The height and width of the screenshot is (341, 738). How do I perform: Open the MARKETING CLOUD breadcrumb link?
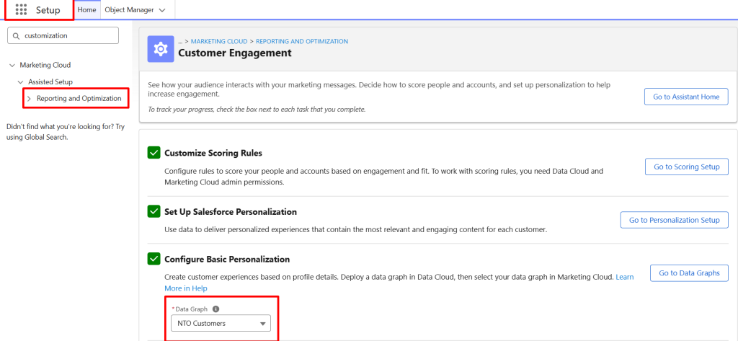click(x=219, y=41)
